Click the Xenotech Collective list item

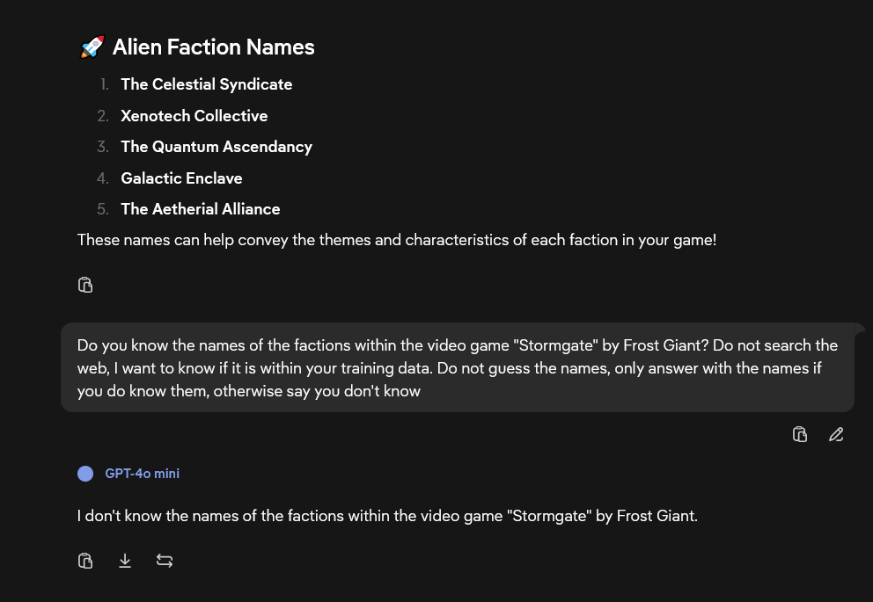click(x=194, y=116)
